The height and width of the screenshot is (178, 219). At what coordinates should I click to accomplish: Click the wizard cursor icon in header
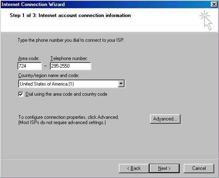click(206, 20)
